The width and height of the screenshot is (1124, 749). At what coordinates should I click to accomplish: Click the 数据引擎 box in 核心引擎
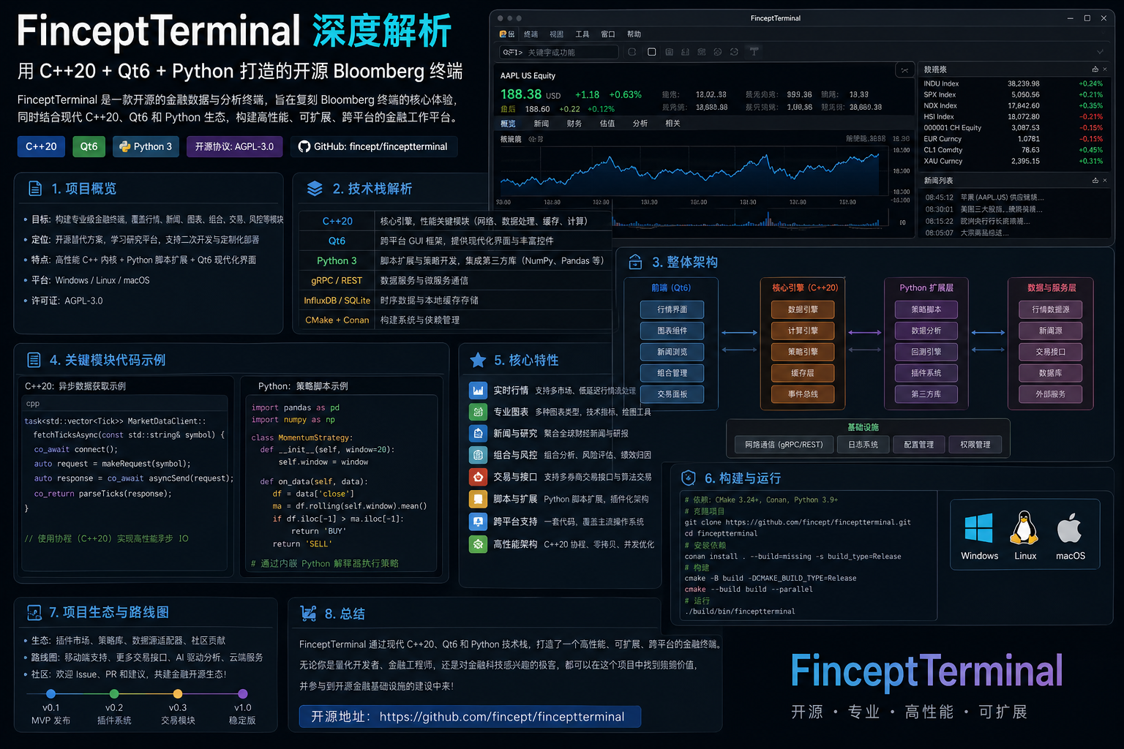(803, 309)
